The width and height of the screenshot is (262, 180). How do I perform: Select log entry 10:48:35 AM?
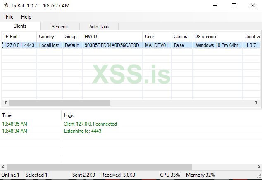[15, 124]
